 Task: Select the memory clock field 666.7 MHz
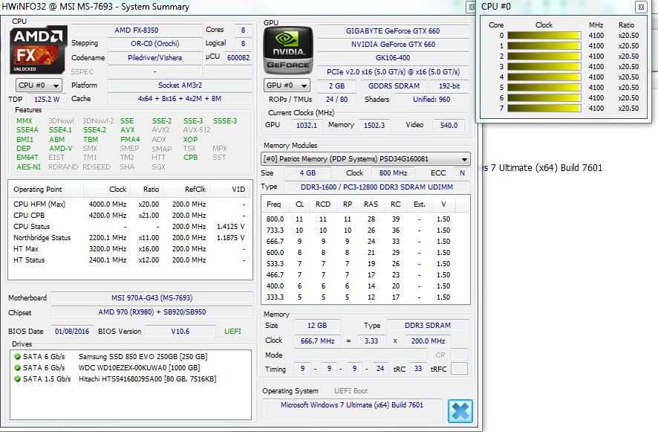(x=317, y=341)
